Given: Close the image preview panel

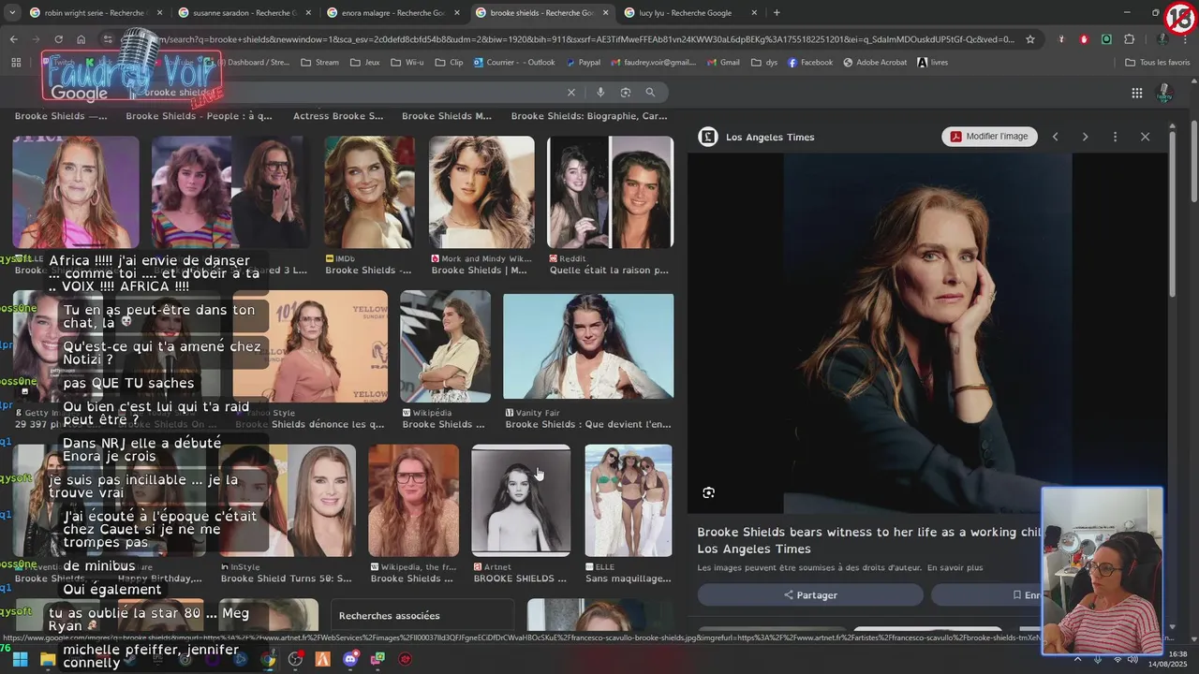Looking at the screenshot, I should 1145,137.
